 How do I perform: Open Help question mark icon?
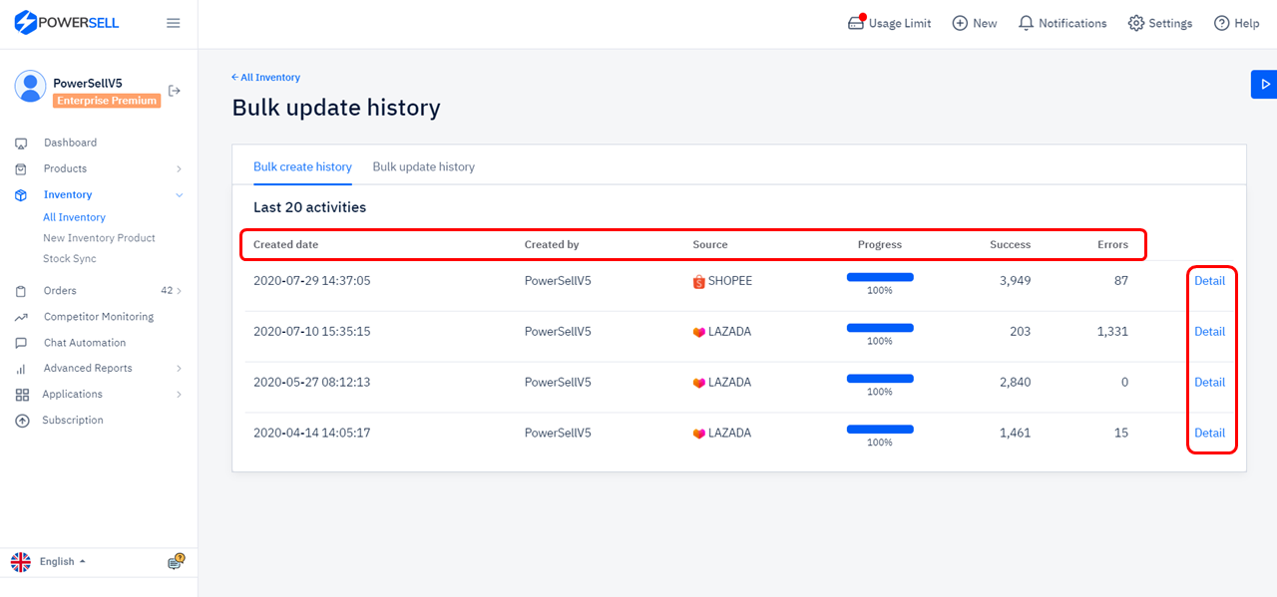(x=1221, y=23)
